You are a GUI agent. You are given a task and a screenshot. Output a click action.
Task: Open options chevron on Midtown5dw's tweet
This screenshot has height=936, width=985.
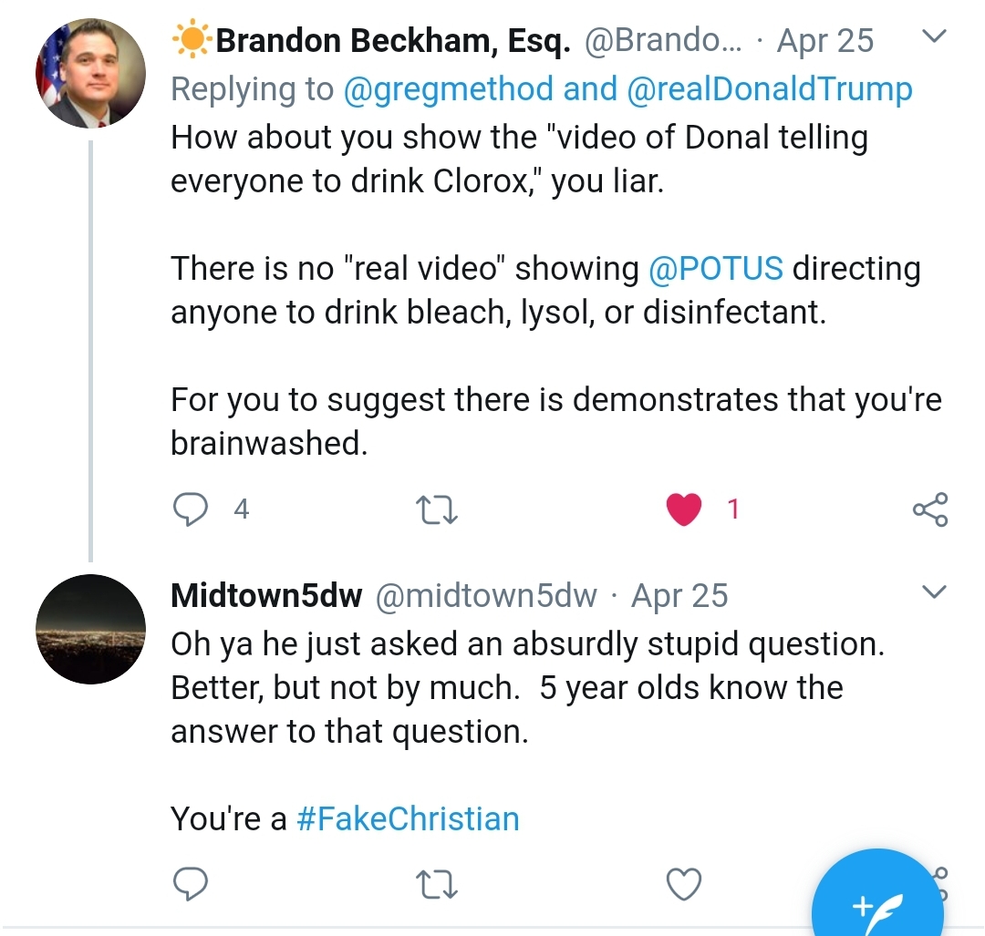click(x=934, y=592)
